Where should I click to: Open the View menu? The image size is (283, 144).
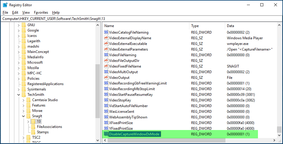point(26,12)
